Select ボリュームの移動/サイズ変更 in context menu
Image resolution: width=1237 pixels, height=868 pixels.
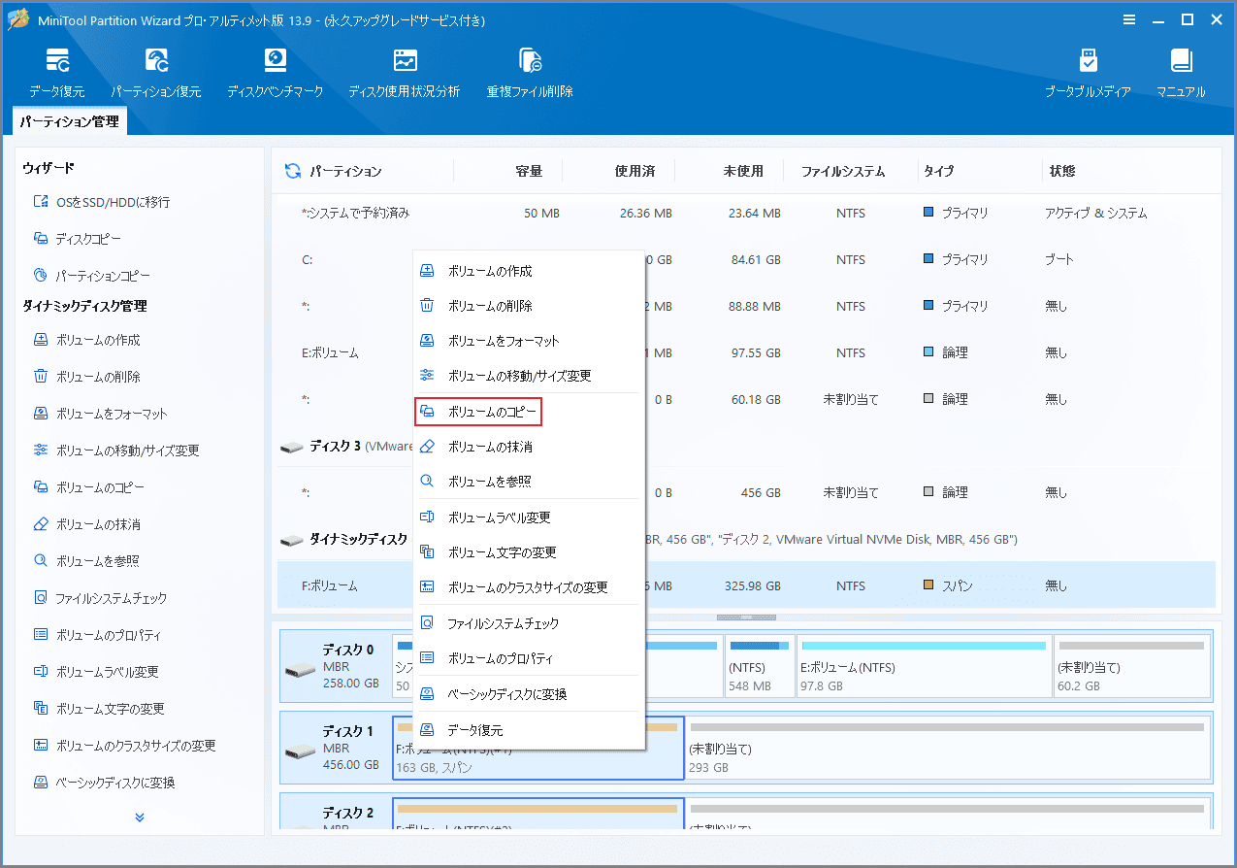(x=529, y=376)
